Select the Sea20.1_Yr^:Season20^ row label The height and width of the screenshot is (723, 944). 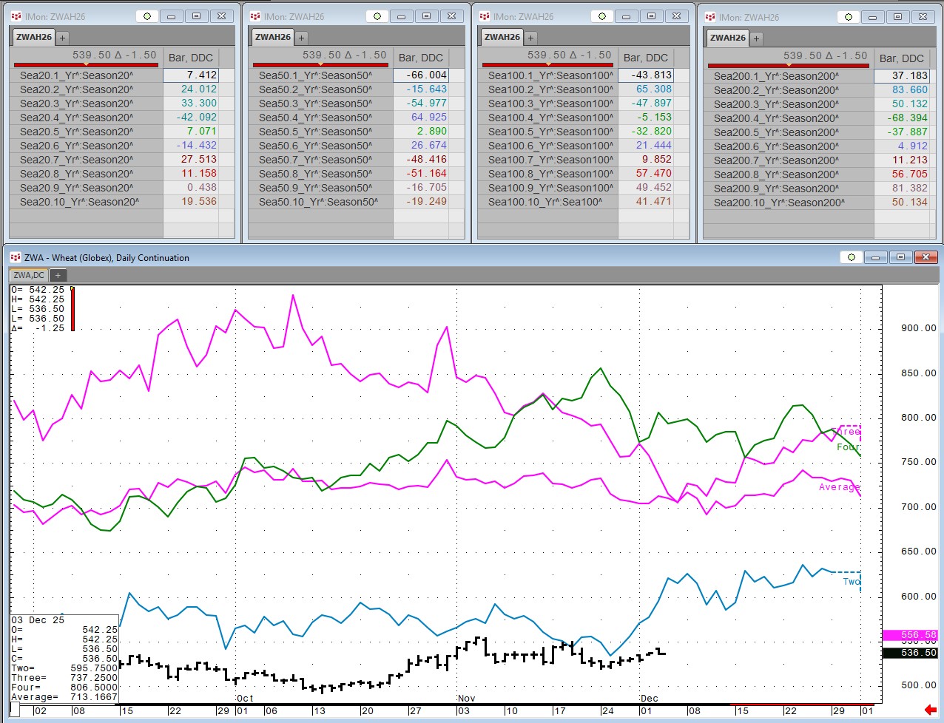[x=77, y=75]
